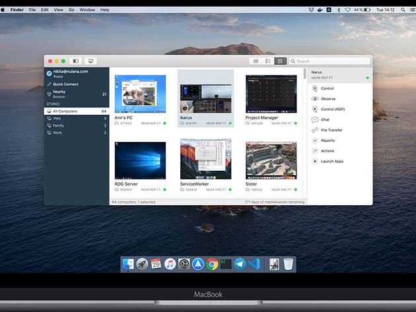Click the cloud icon under Sister
This screenshot has height=312, width=416.
pos(248,189)
